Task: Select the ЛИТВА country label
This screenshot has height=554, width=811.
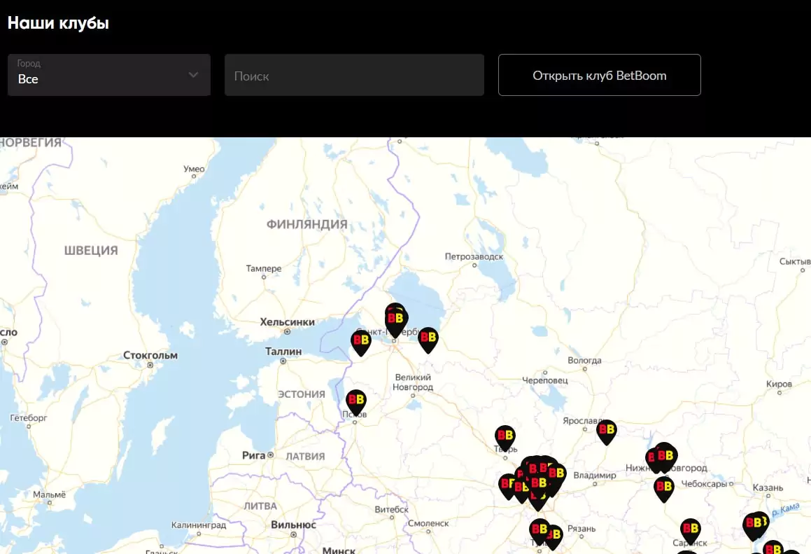Action: click(x=260, y=506)
